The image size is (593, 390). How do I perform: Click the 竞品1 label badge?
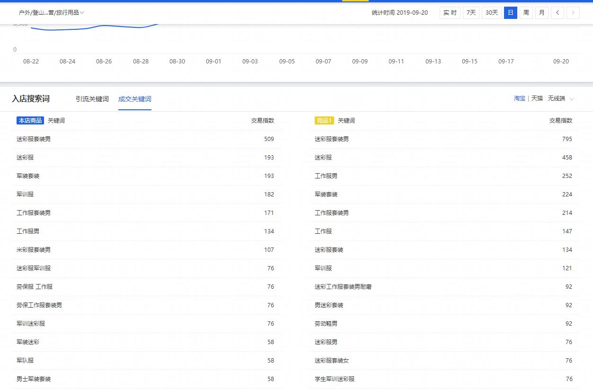pyautogui.click(x=324, y=121)
